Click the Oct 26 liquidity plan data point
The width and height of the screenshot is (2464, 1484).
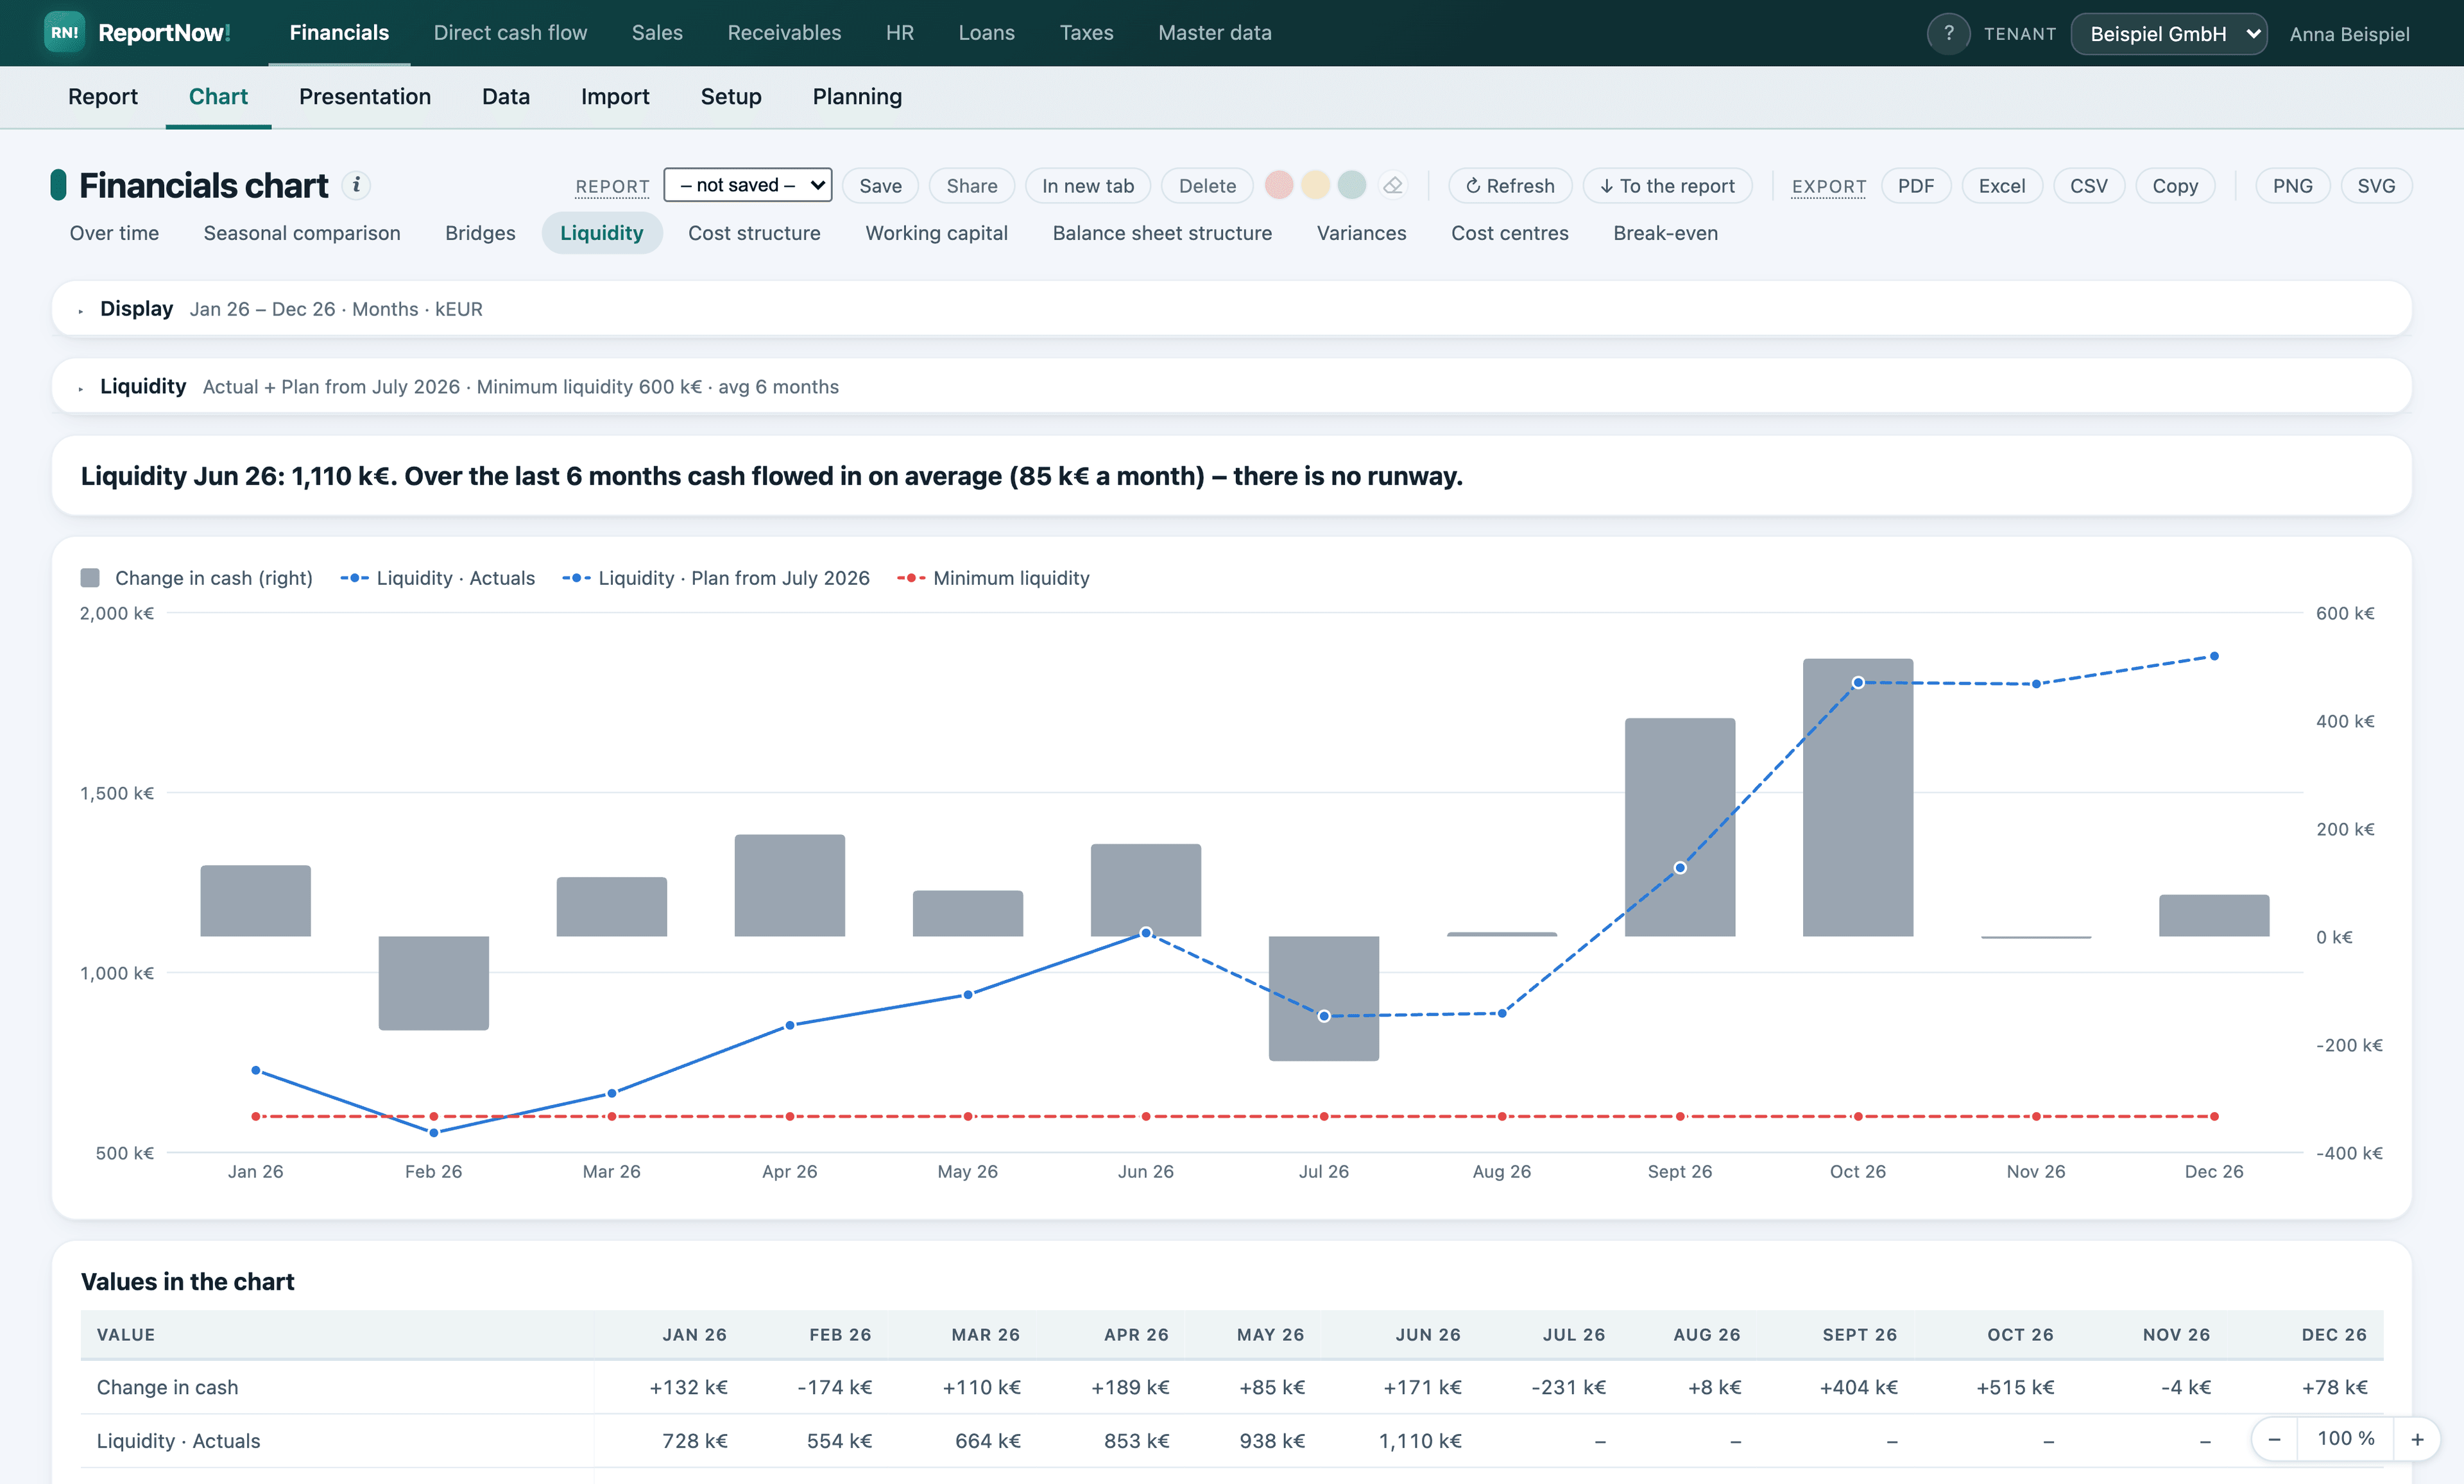[x=1858, y=682]
